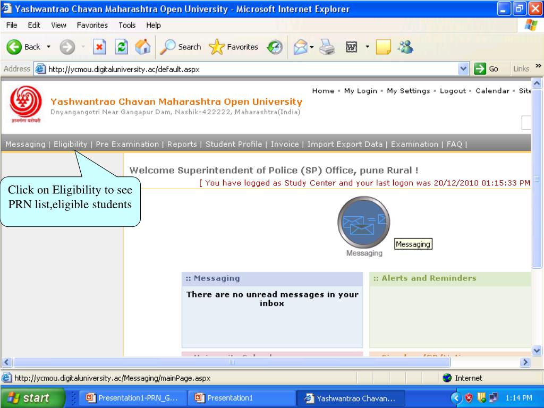Screen dimensions: 544x408
Task: Open the Forward button history dropdown arrow
Action: point(83,47)
